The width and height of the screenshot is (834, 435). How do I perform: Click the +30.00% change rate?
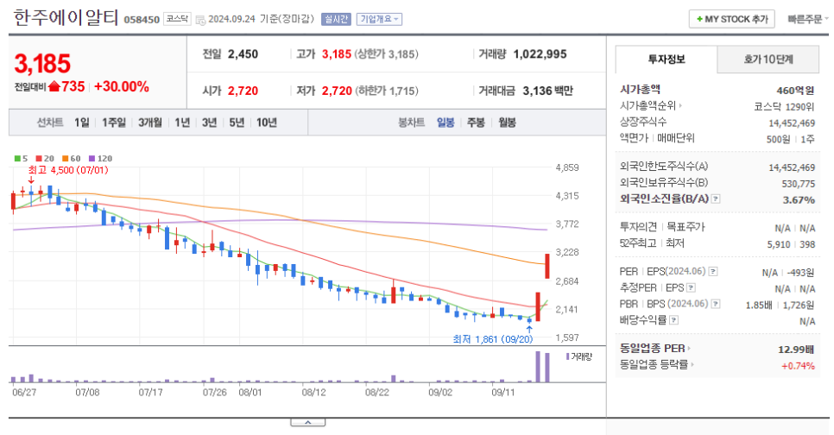click(122, 86)
